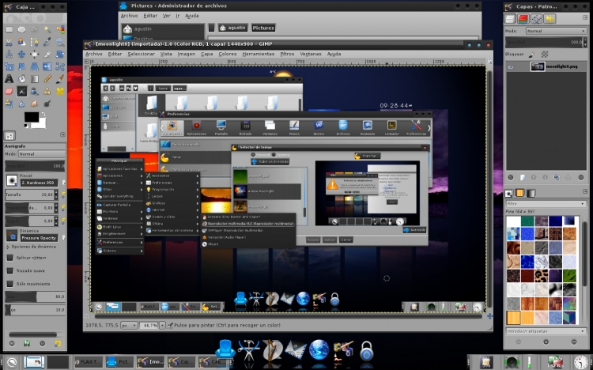
Task: Adjust the Opacidad slider in Capas panel
Action: [546, 42]
